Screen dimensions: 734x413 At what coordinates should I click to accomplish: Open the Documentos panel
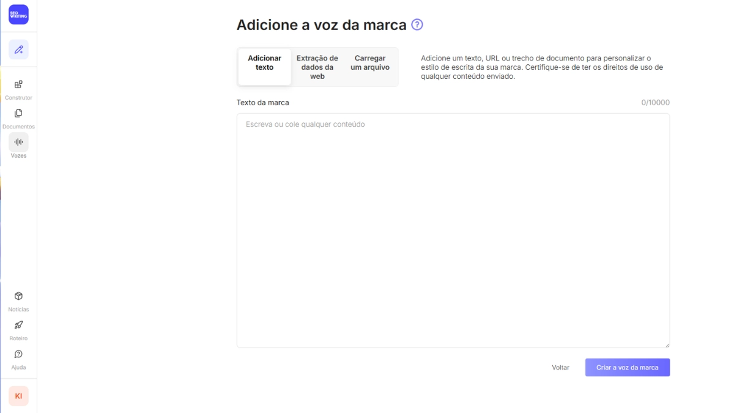[x=18, y=117]
